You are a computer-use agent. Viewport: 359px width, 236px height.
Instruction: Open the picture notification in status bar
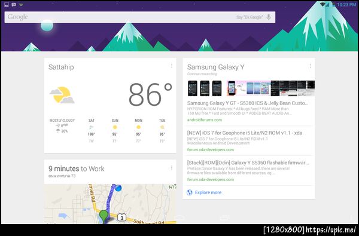(x=7, y=4)
